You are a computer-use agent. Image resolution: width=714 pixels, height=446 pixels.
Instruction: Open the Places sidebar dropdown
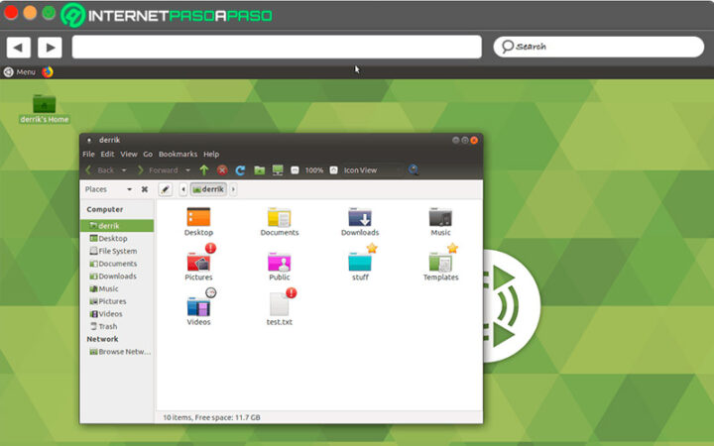pyautogui.click(x=128, y=189)
